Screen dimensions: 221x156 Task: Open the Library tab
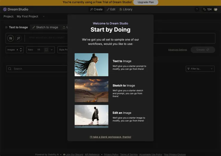(126, 9)
